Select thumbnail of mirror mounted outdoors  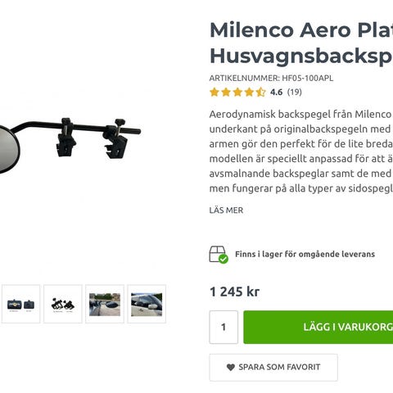[105, 304]
